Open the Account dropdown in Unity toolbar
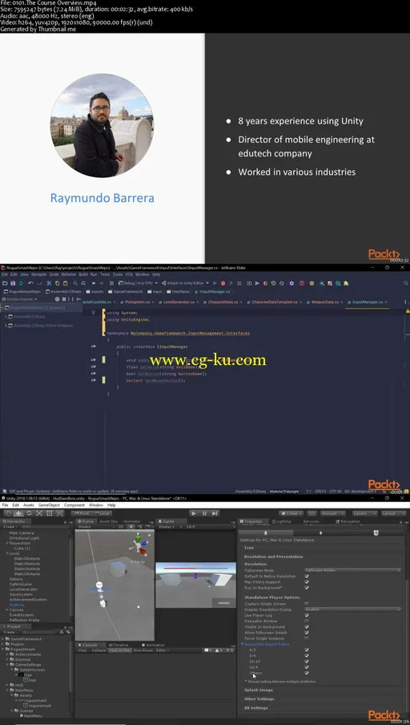Viewport: 410px width, 725px height. pyautogui.click(x=333, y=513)
